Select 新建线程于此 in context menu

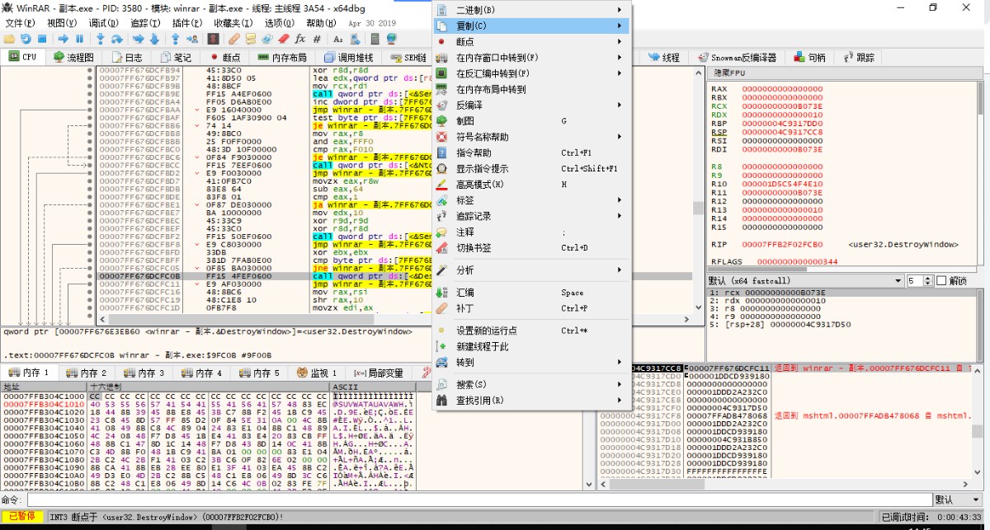532,346
